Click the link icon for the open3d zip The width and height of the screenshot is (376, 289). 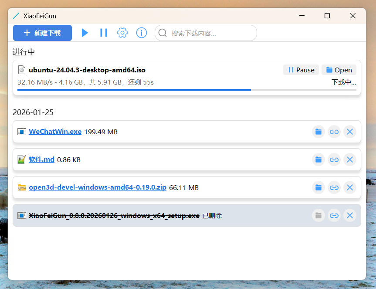tap(334, 187)
